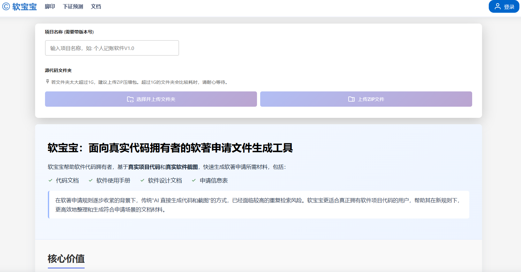Screen dimensions: 521x272
Task: Click the 软宝宝 brand name link
Action: pyautogui.click(x=25, y=7)
